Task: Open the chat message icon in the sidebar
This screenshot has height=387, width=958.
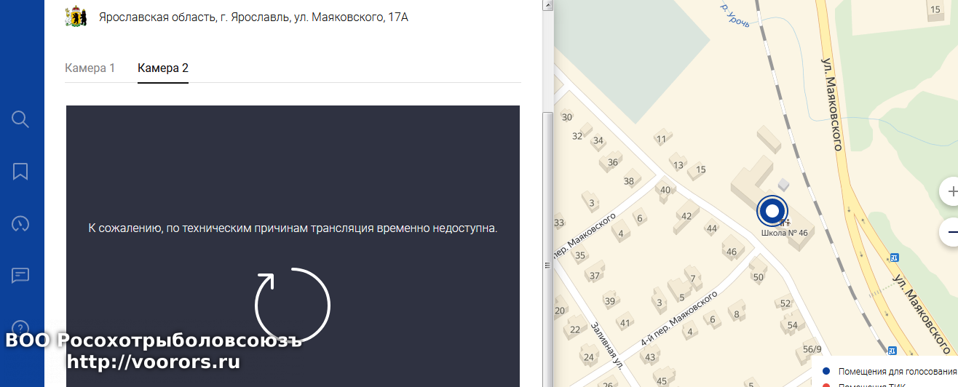Action: 20,276
